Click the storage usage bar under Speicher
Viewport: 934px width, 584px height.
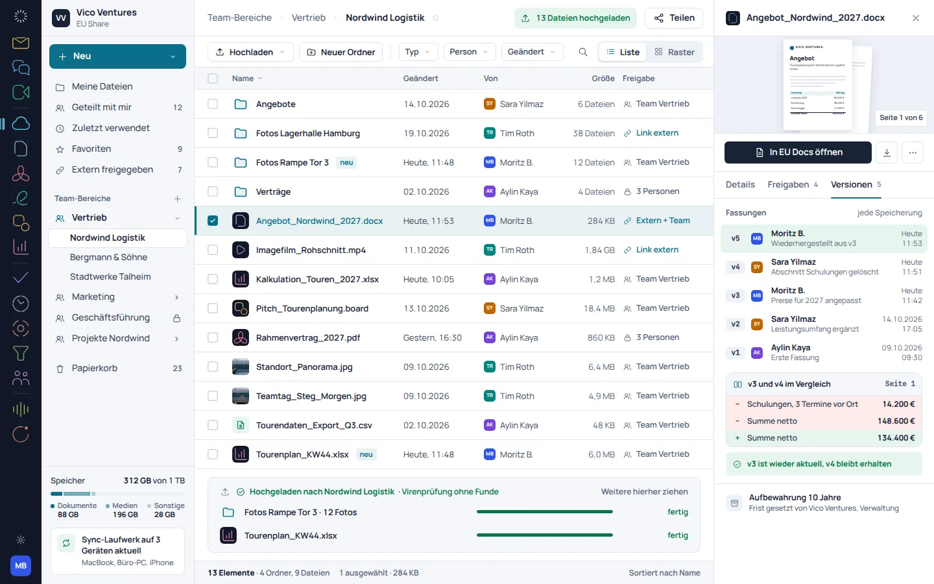click(x=117, y=494)
